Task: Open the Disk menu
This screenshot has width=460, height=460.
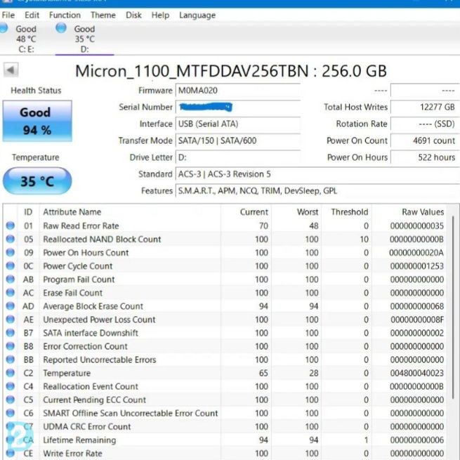Action: click(x=133, y=15)
